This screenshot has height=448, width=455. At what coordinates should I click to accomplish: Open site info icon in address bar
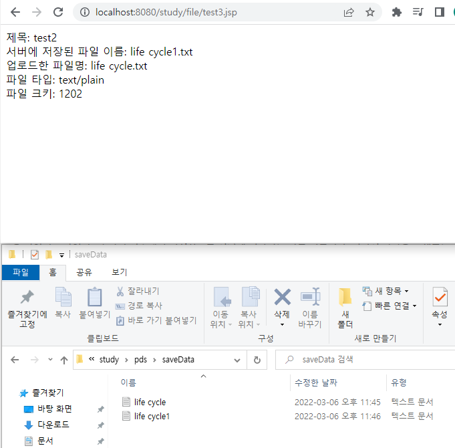tap(85, 12)
